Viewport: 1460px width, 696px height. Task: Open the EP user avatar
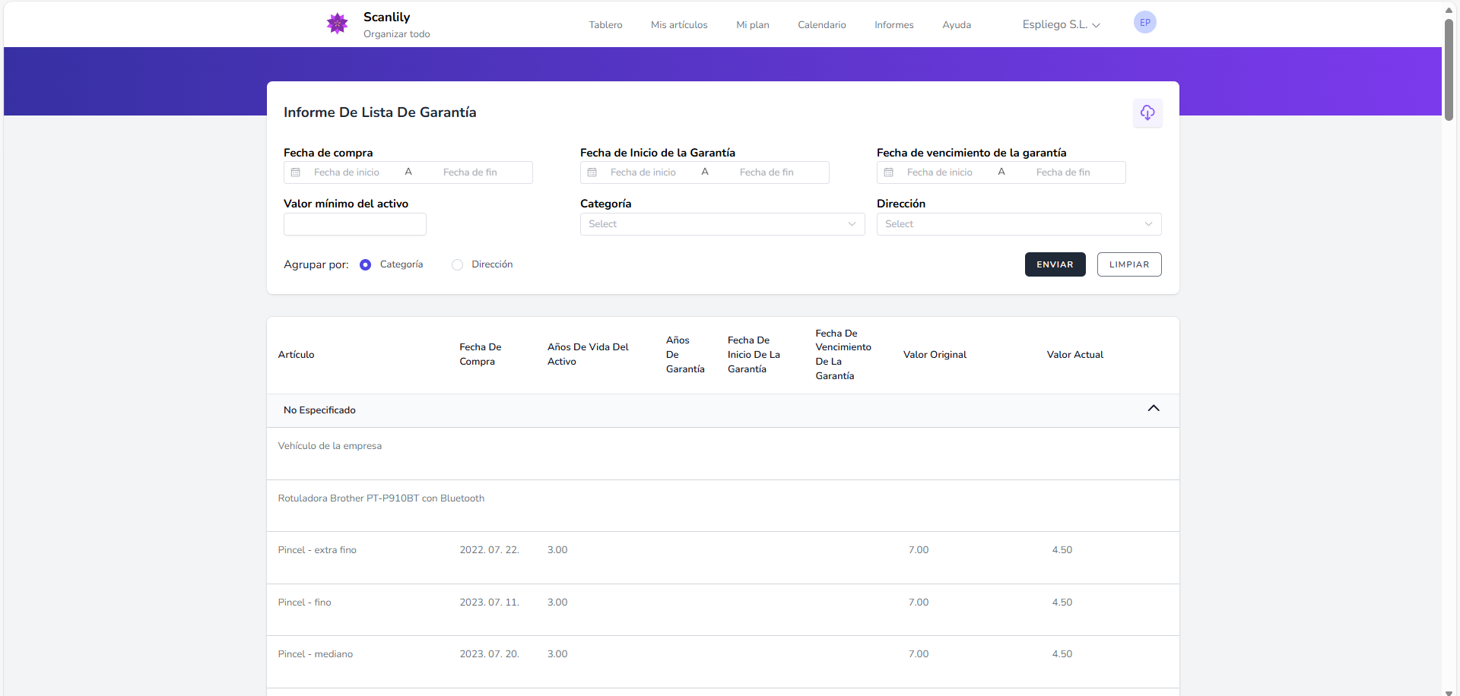point(1144,23)
